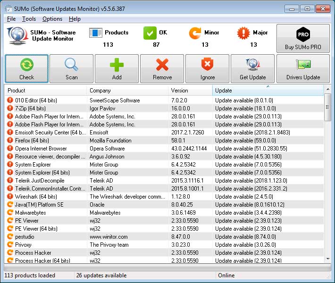This screenshot has width=335, height=283.
Task: Click the Online status indicator
Action: tap(226, 275)
